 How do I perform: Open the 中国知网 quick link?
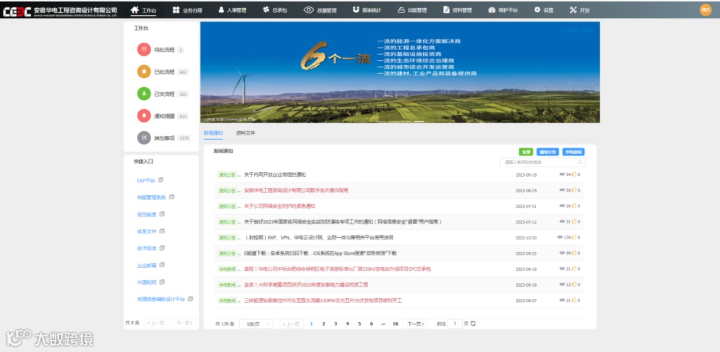coord(147,282)
